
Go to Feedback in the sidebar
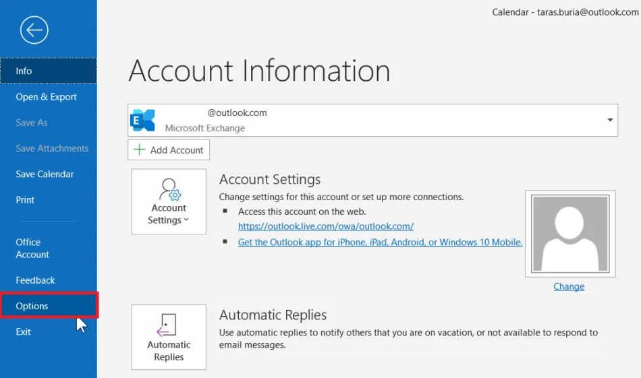36,280
